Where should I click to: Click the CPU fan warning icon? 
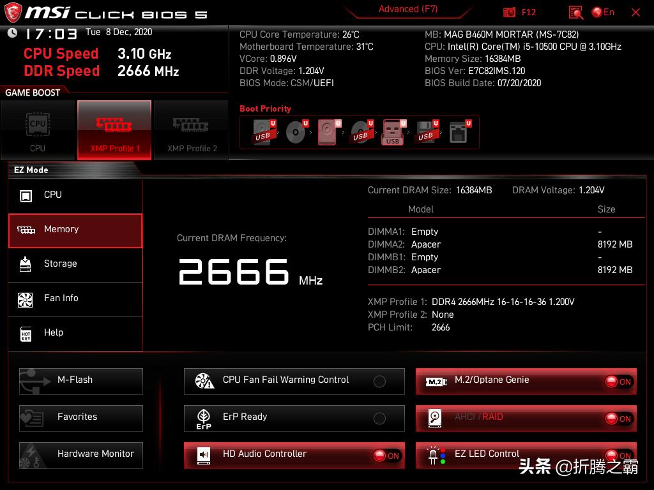point(204,381)
